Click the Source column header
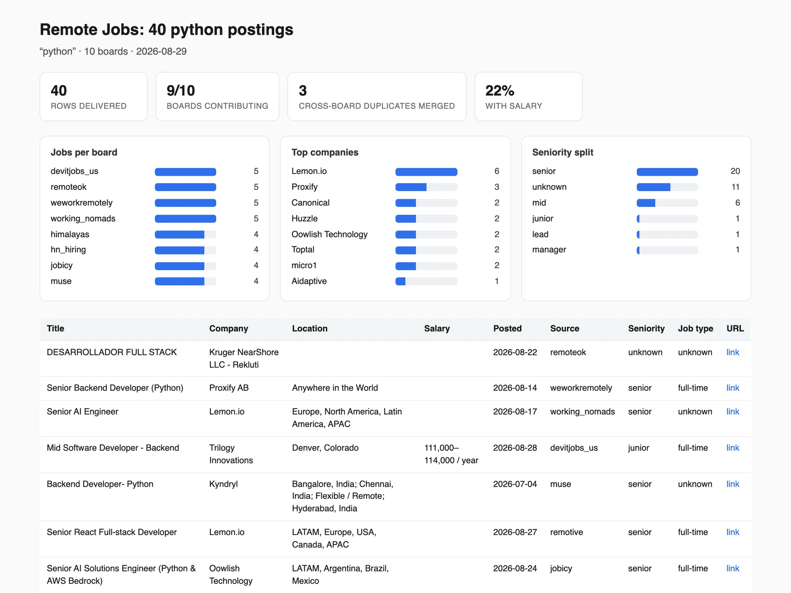Viewport: 791px width, 593px height. [x=565, y=329]
